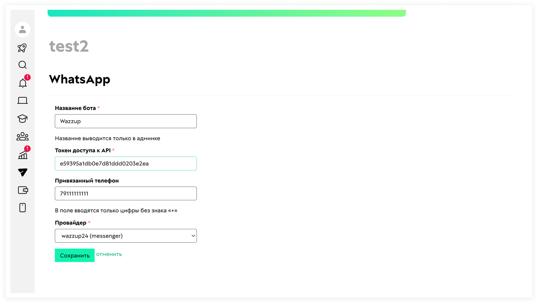Image resolution: width=538 pixels, height=304 pixels.
Task: Click the paper plane messaging icon
Action: pos(23,172)
